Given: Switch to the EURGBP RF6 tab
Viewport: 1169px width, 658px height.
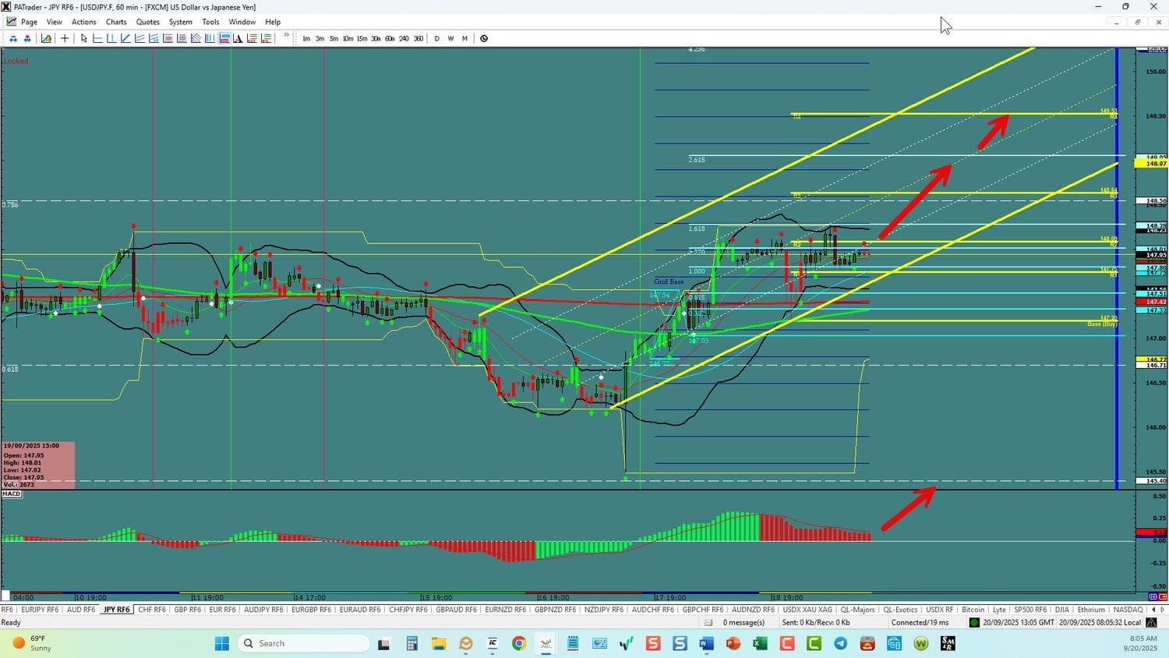Looking at the screenshot, I should click(x=311, y=610).
